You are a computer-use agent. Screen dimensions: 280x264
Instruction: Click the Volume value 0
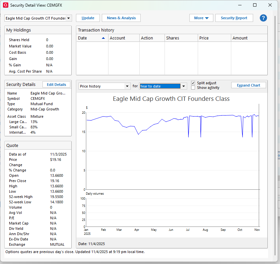tap(51, 207)
